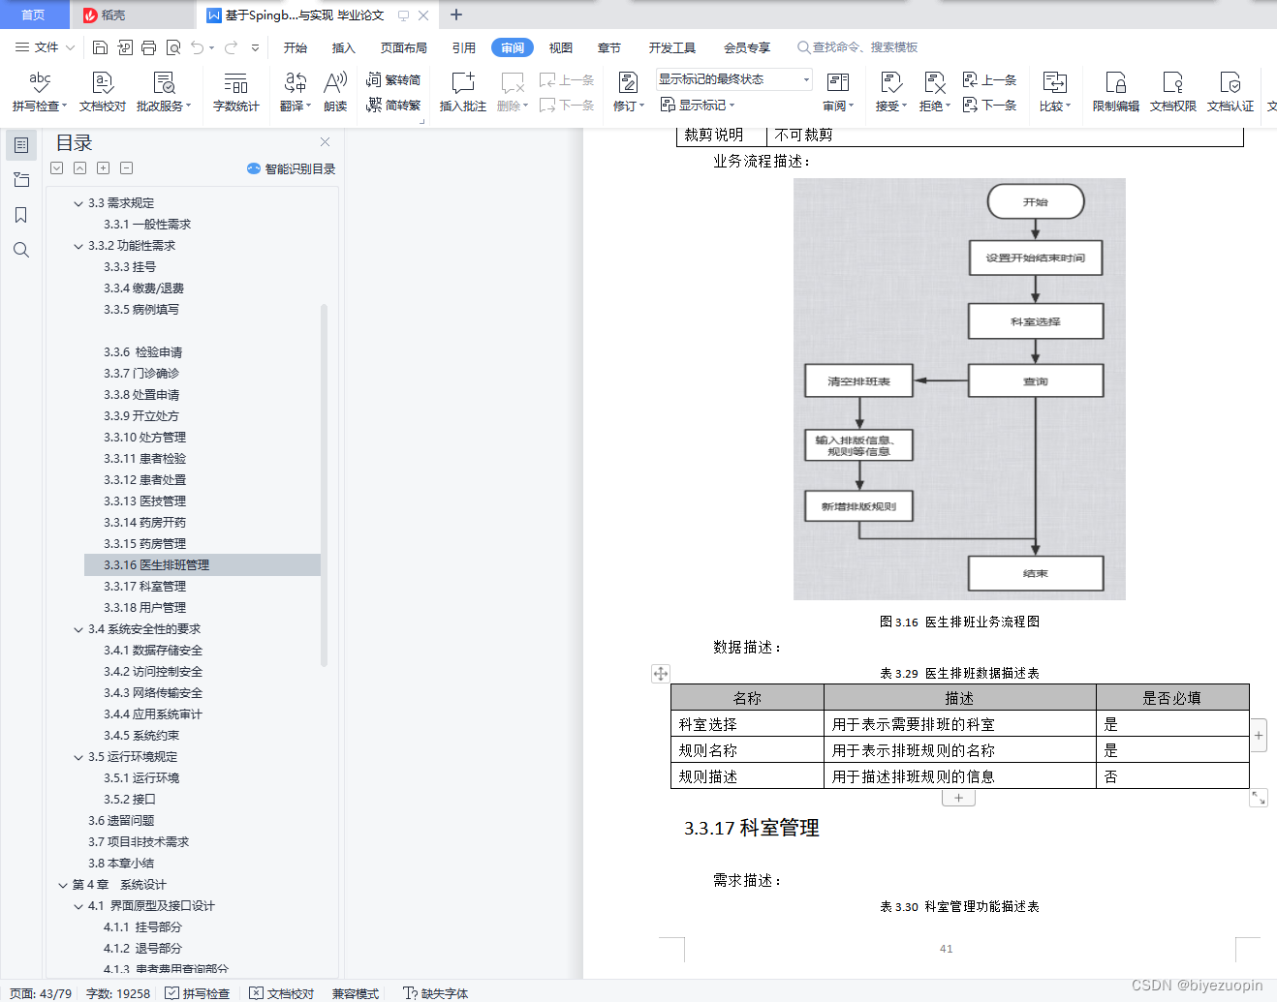This screenshot has width=1277, height=1002.
Task: Collapse the 3.5 运行环境规定 node
Action: [78, 757]
